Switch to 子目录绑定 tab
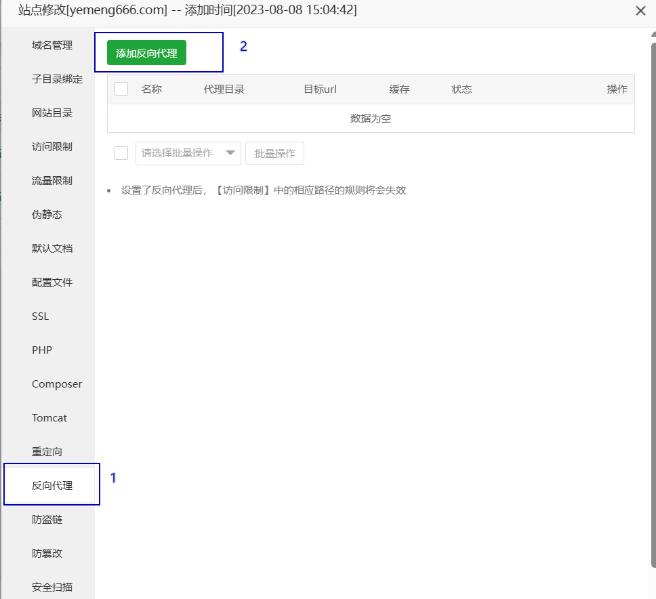The height and width of the screenshot is (599, 656). [x=57, y=79]
